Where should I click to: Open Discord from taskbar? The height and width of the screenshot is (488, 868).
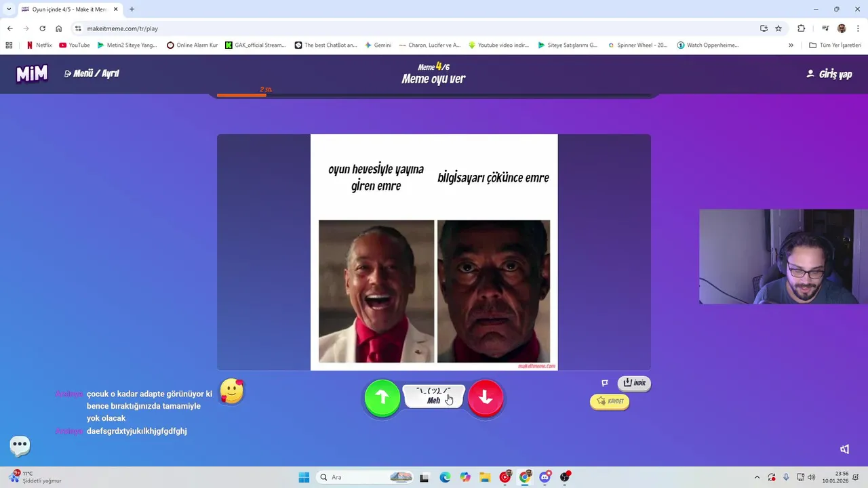tap(545, 477)
